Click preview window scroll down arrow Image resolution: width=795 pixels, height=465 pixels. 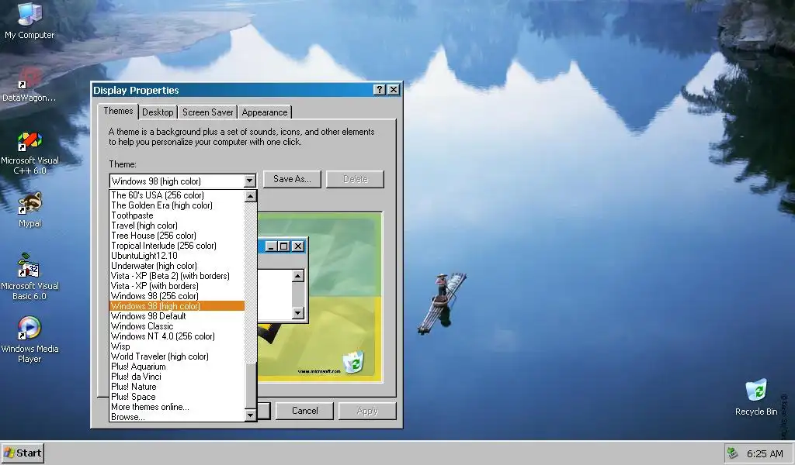pos(298,313)
